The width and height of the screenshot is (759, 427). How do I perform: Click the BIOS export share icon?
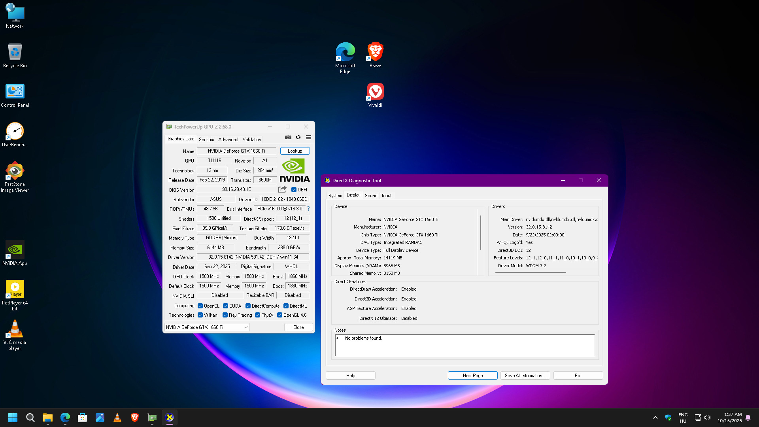[282, 189]
